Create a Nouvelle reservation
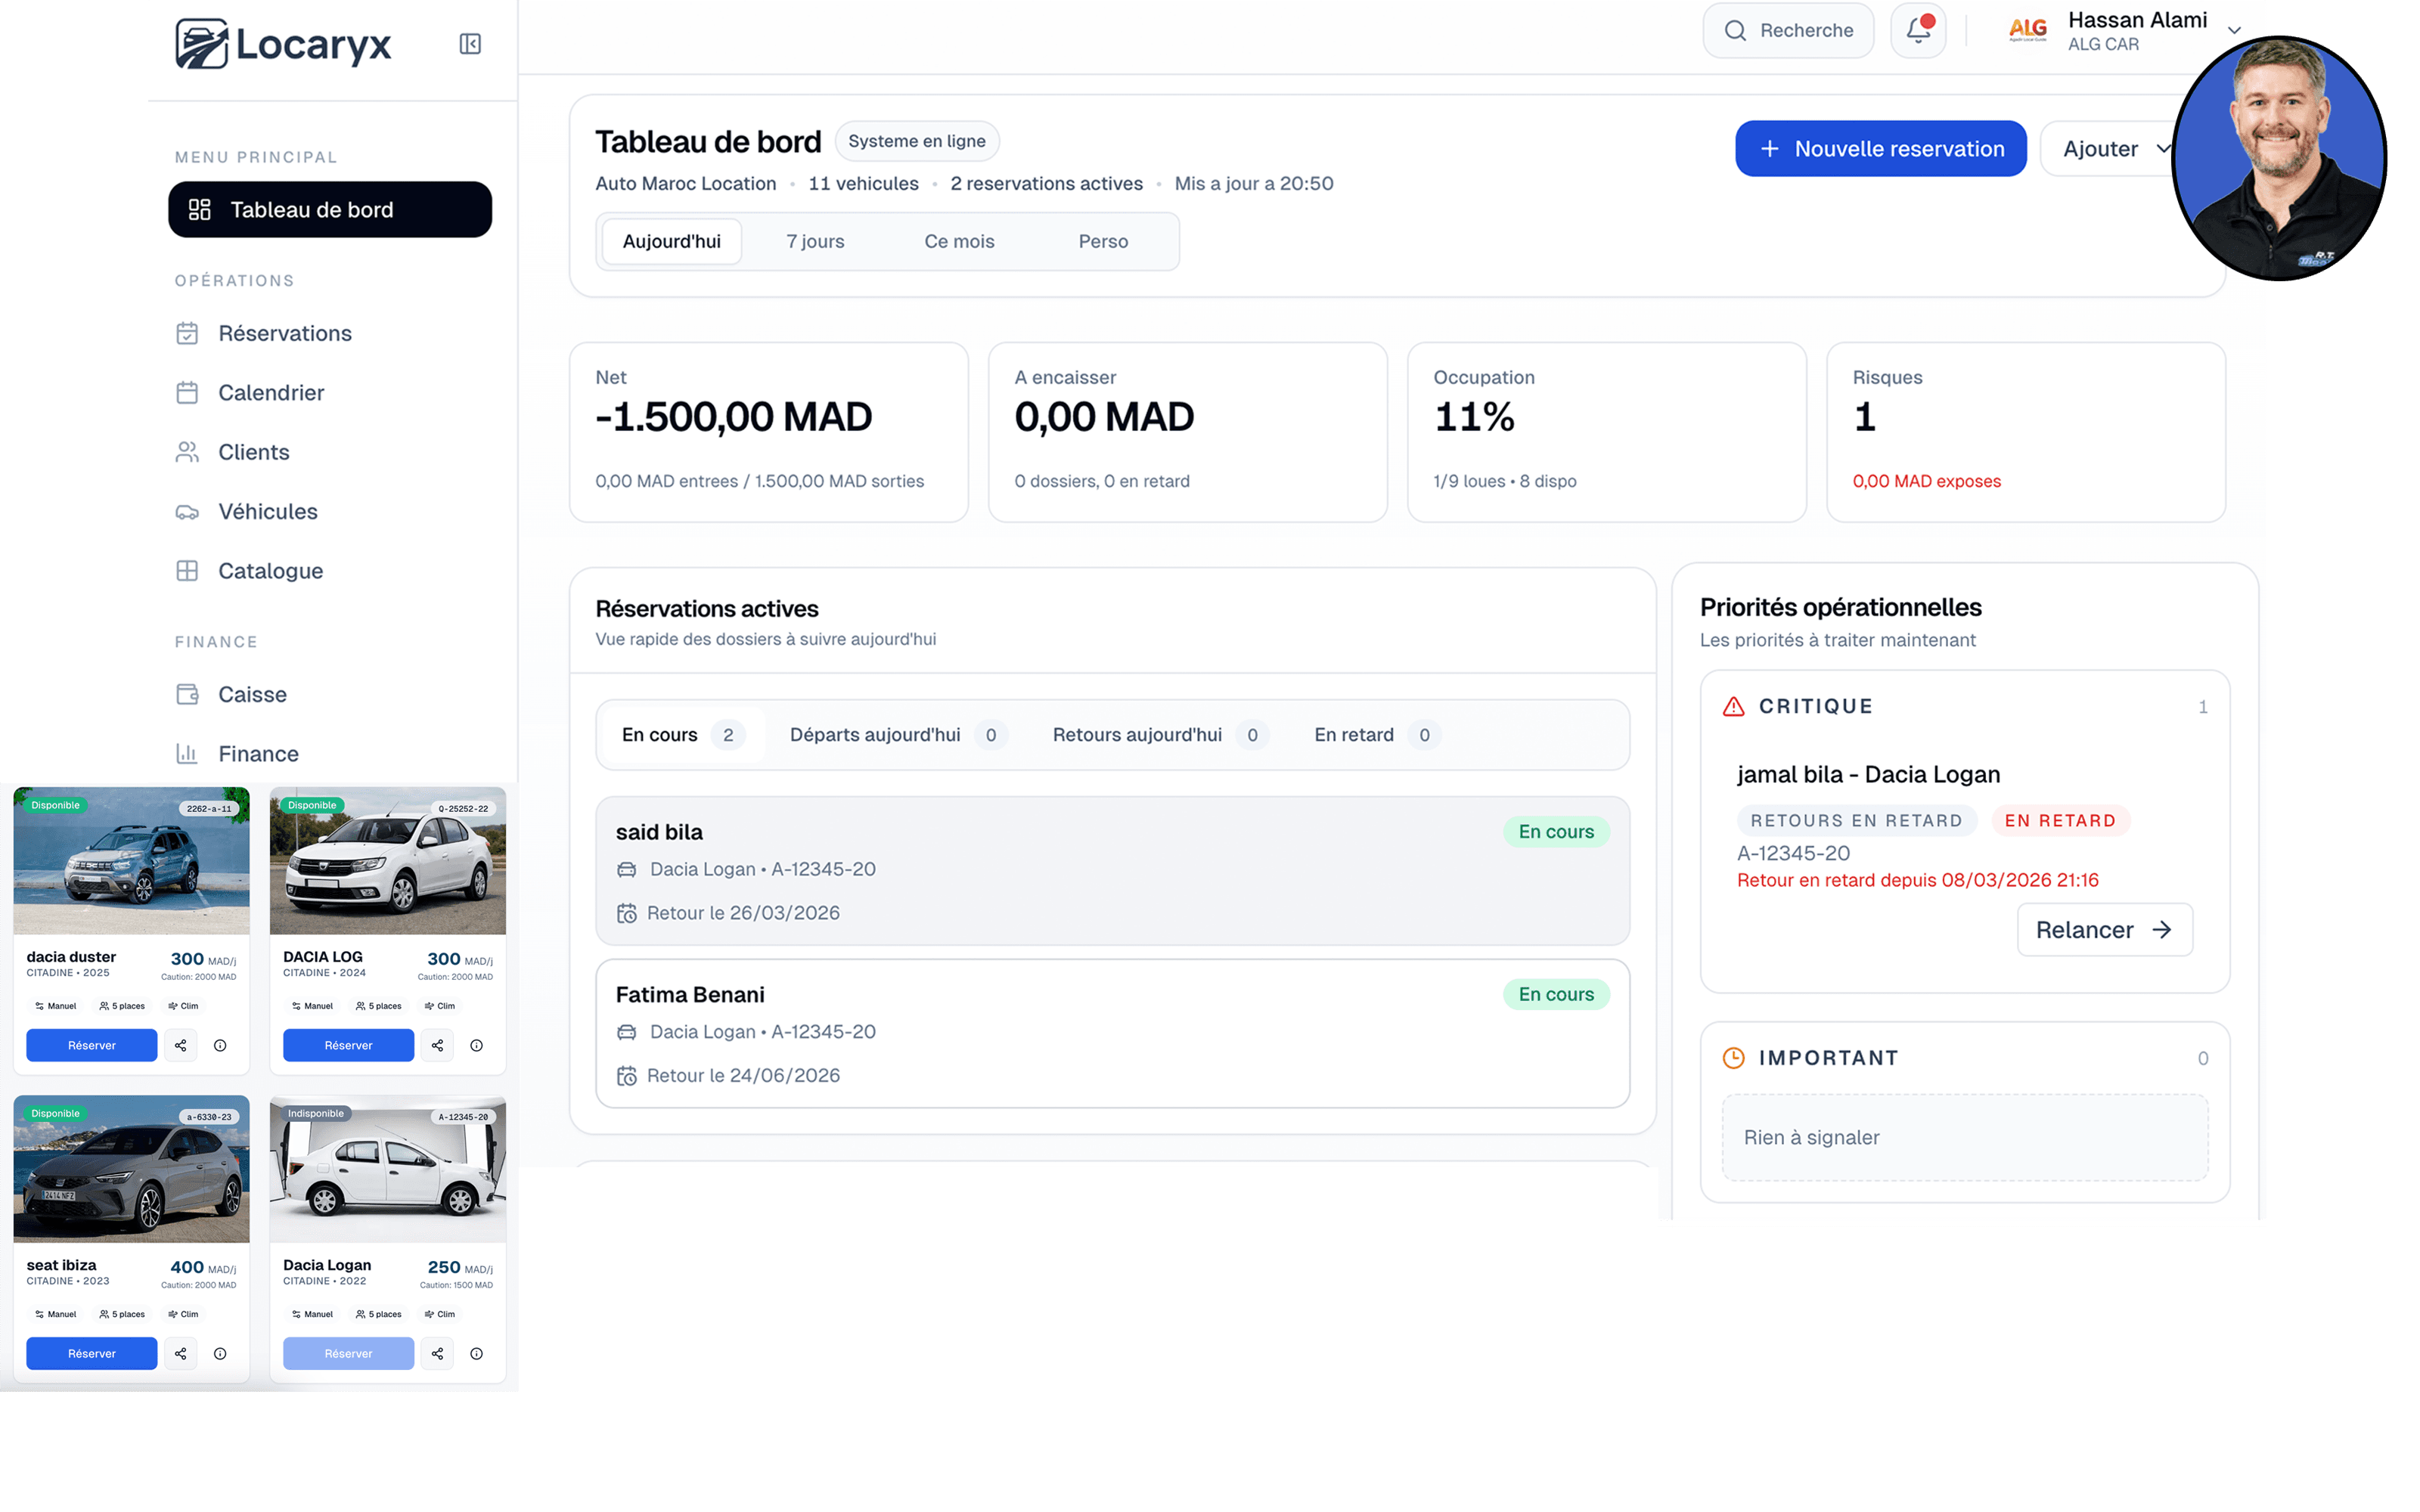The image size is (2420, 1512). click(1880, 148)
